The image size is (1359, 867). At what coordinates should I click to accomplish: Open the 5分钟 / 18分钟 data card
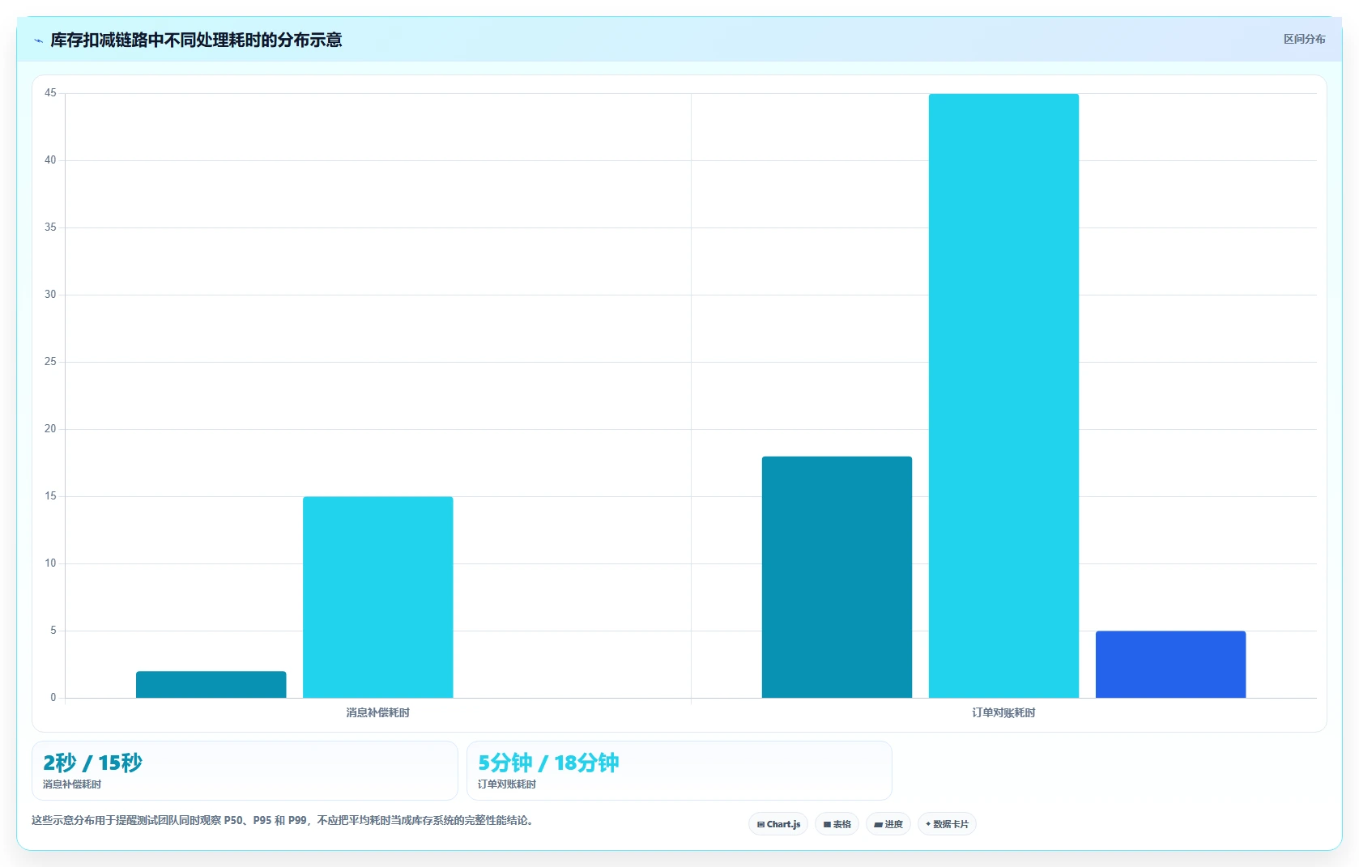679,771
